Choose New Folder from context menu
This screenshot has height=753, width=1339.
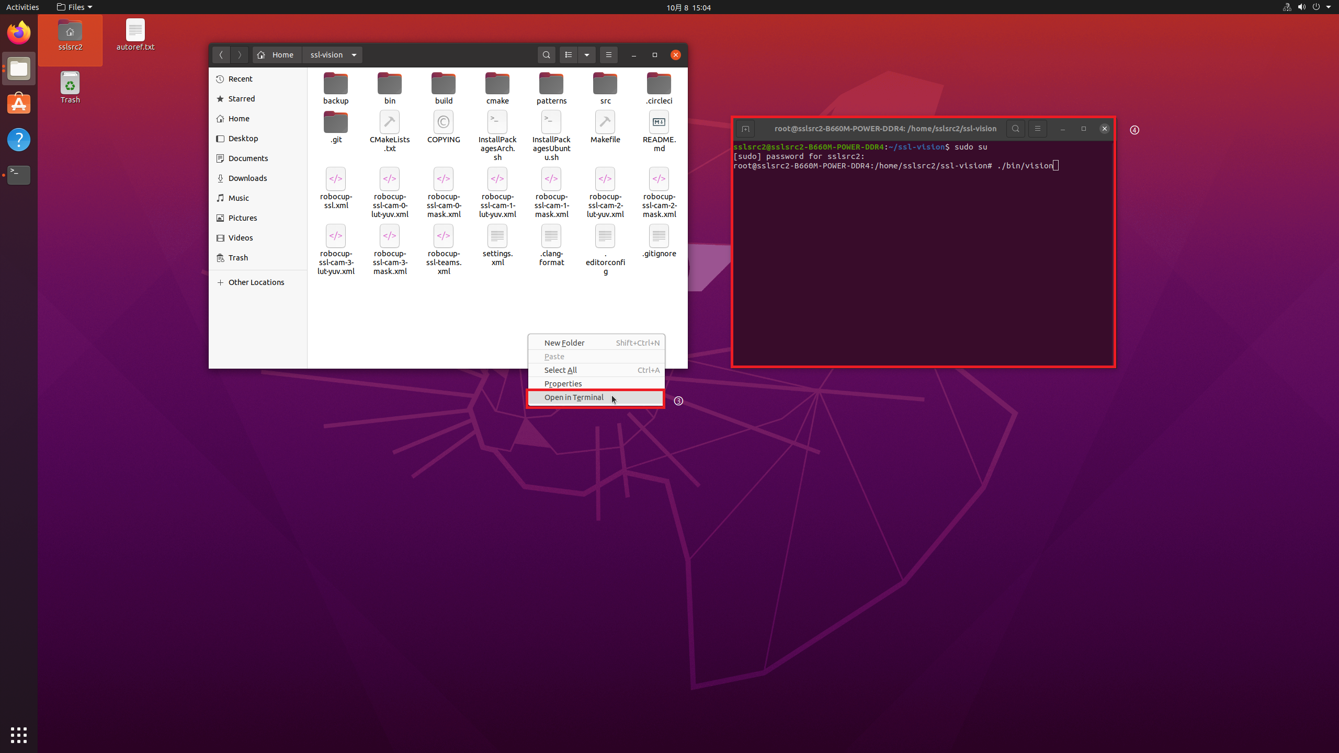tap(596, 343)
